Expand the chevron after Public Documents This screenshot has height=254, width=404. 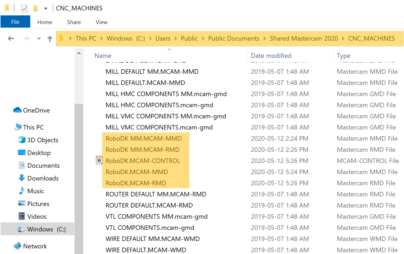point(264,39)
